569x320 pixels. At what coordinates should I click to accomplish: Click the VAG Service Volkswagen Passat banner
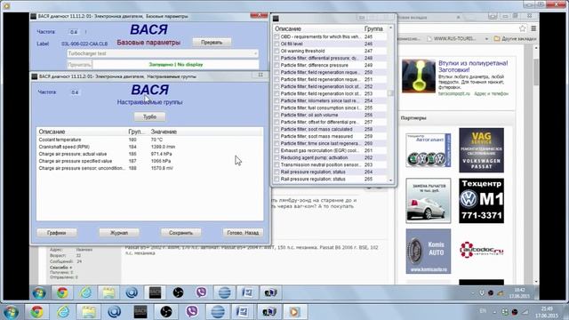(x=481, y=150)
